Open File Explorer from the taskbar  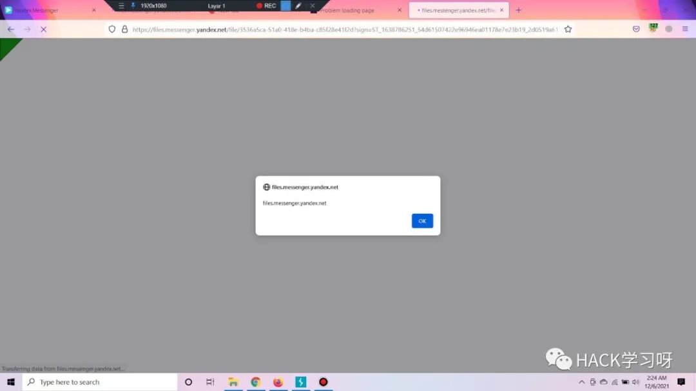(x=233, y=382)
